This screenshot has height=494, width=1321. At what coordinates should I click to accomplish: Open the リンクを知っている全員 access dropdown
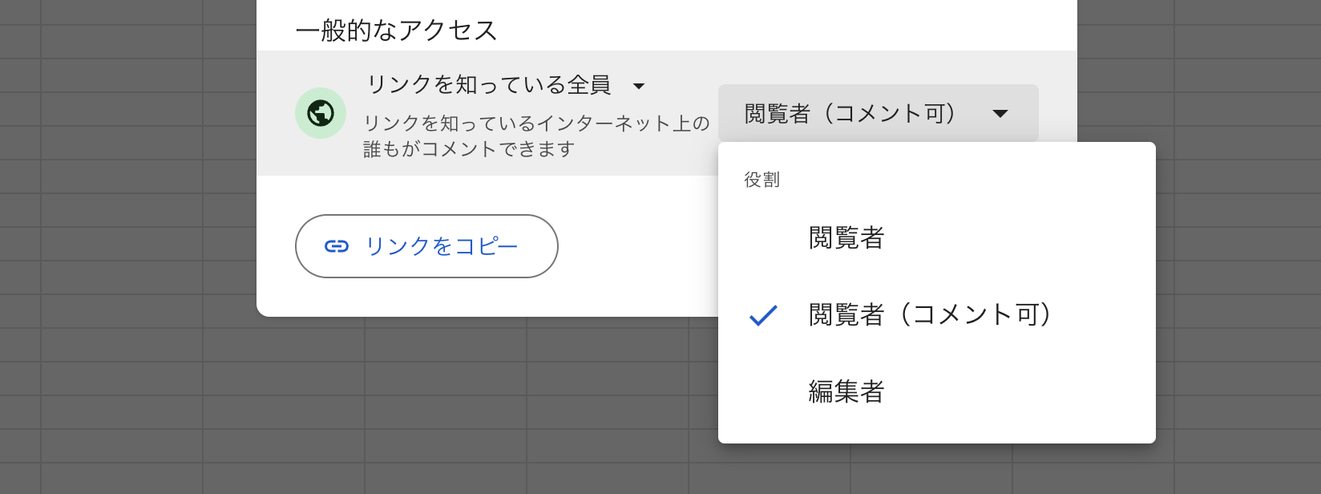[x=506, y=85]
